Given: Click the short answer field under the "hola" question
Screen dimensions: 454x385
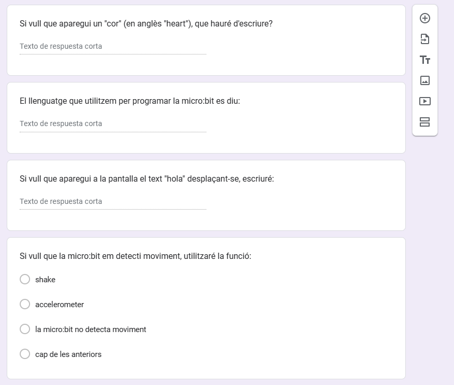Looking at the screenshot, I should [112, 202].
